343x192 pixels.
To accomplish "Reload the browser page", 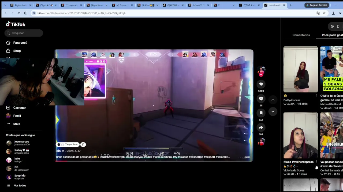I will pyautogui.click(x=19, y=13).
